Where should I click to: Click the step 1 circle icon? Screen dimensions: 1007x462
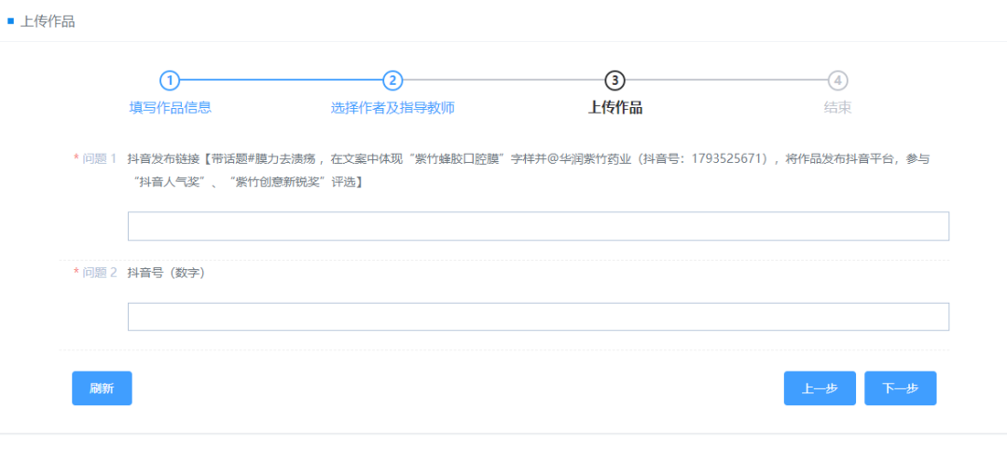click(170, 81)
